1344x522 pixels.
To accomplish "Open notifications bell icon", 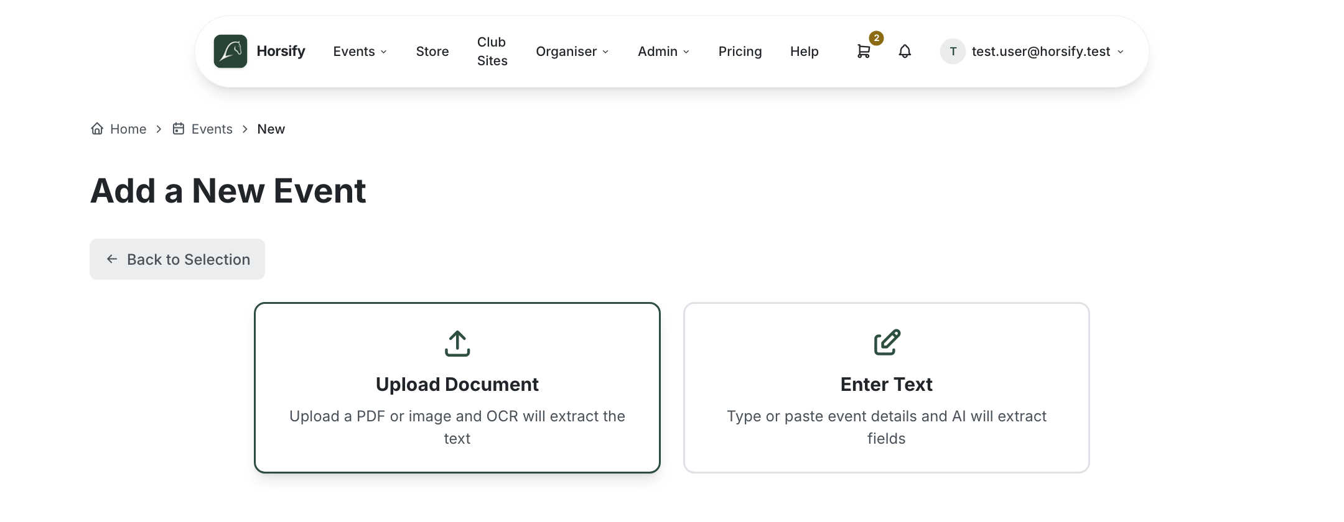I will pyautogui.click(x=905, y=52).
